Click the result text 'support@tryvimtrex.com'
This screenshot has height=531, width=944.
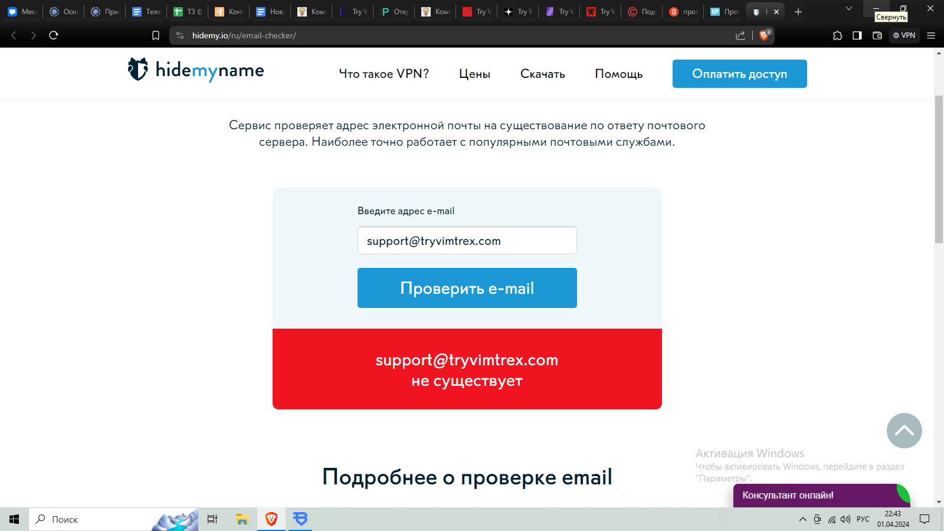pos(467,360)
